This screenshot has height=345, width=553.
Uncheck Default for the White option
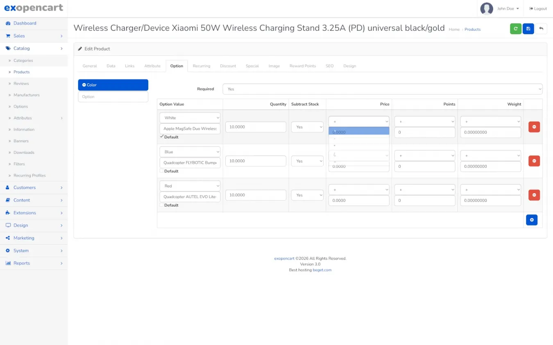(x=162, y=137)
